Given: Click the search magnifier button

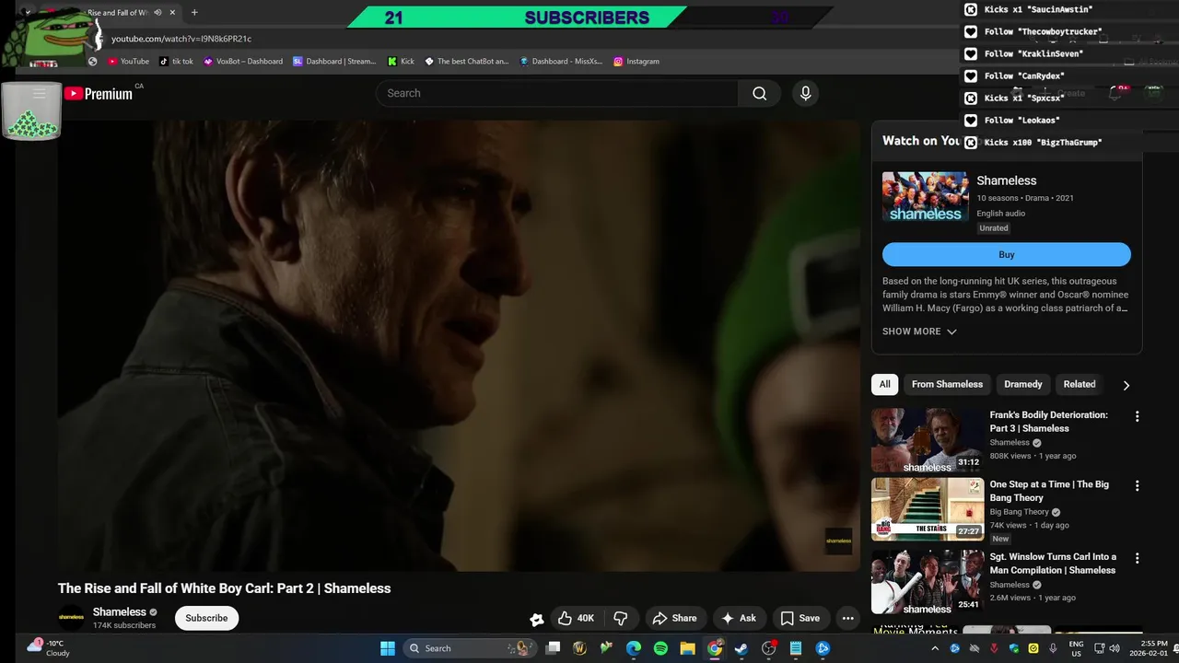Looking at the screenshot, I should tap(759, 93).
